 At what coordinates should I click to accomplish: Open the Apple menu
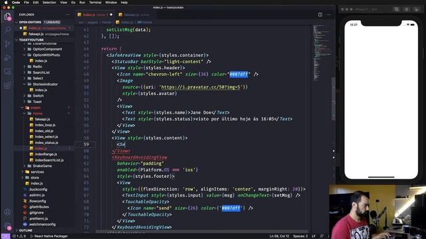(6, 3)
